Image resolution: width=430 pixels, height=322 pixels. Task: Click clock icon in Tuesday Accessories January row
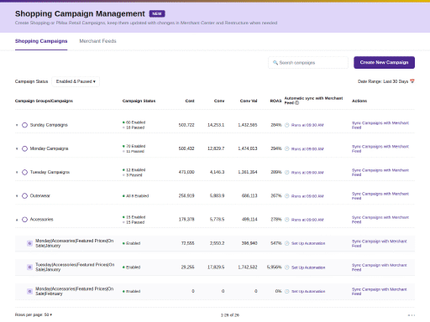pos(287,267)
